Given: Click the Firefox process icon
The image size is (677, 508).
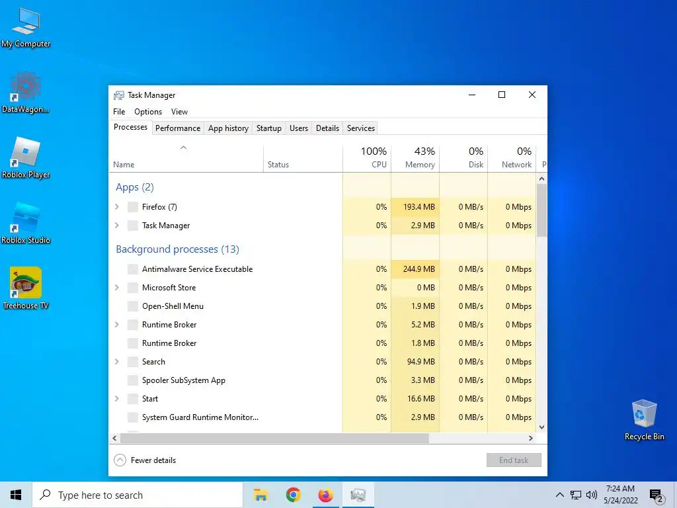Looking at the screenshot, I should (x=133, y=207).
